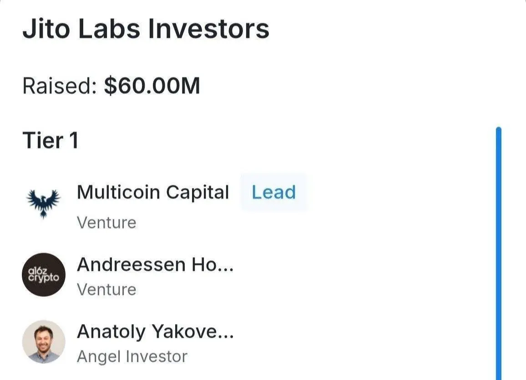Screen dimensions: 526x380
Task: Click the Raised label text
Action: click(x=60, y=86)
